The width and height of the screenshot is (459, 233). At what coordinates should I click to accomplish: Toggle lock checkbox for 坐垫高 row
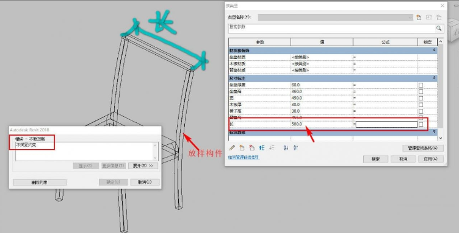(421, 92)
